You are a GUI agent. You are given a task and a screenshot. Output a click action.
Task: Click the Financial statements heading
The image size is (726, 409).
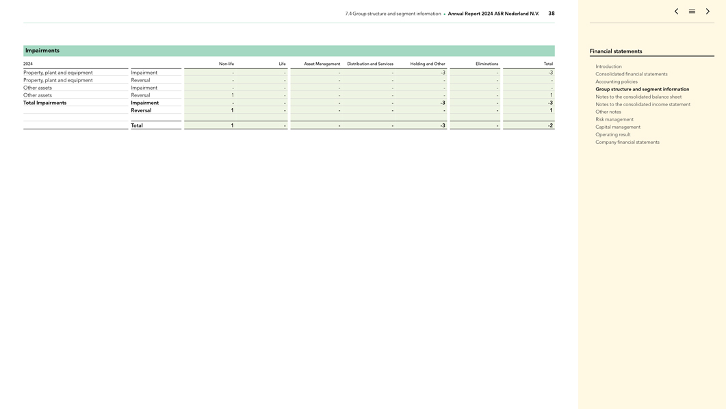tap(616, 51)
